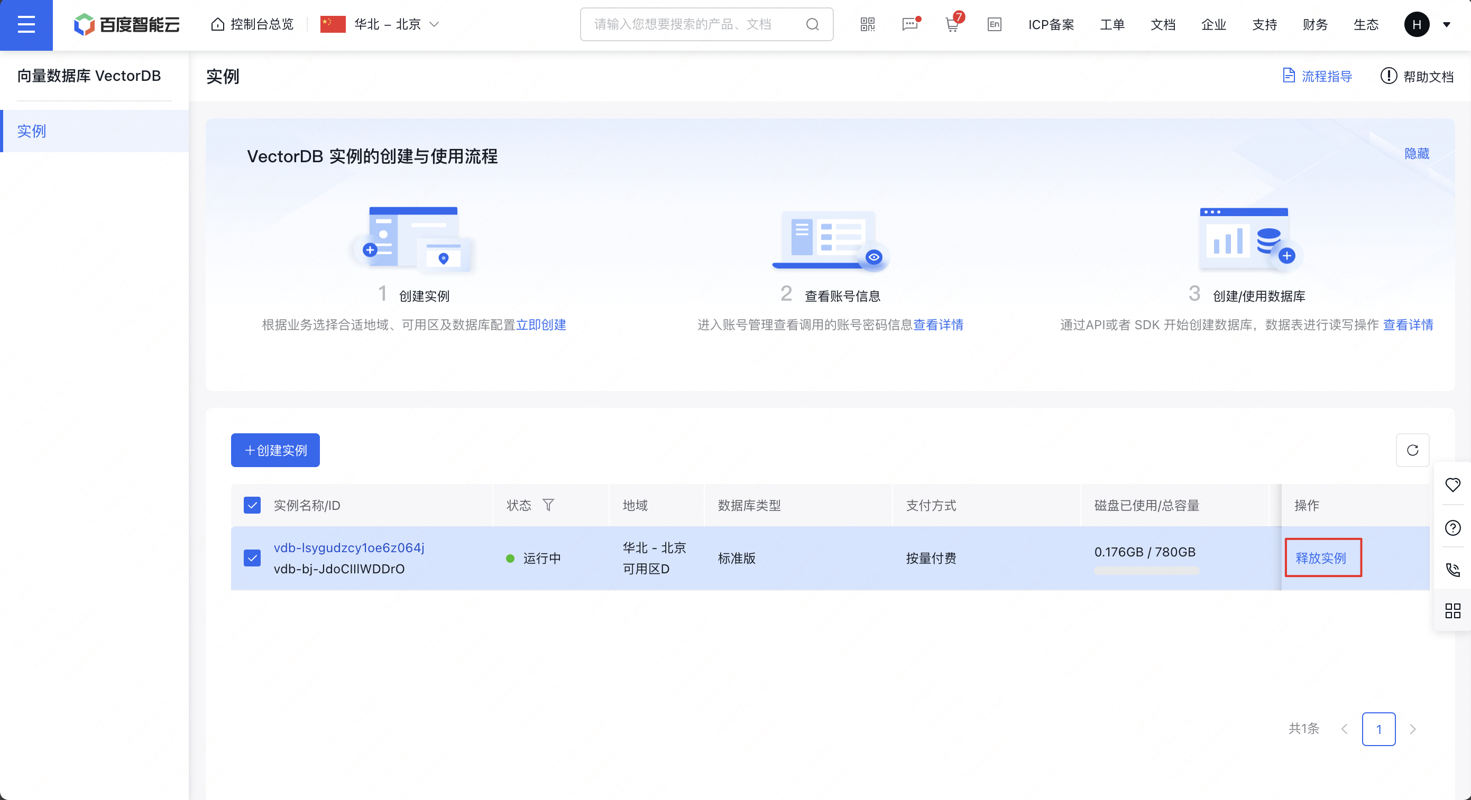Click 查看详情 under 查看账号信息
Image resolution: width=1471 pixels, height=800 pixels.
(x=938, y=324)
